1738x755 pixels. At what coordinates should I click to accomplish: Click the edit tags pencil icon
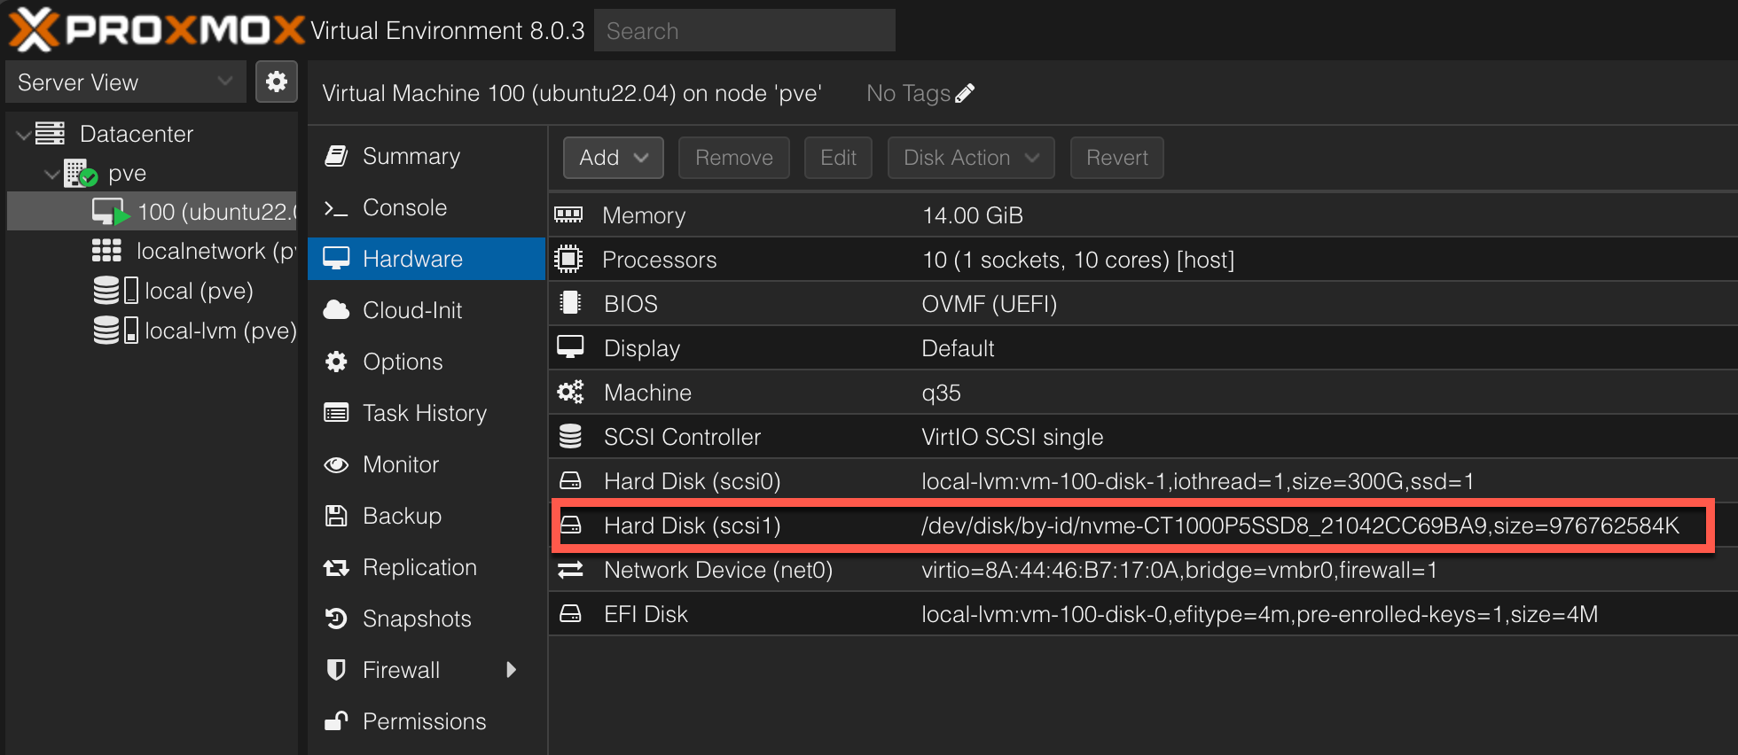(966, 93)
